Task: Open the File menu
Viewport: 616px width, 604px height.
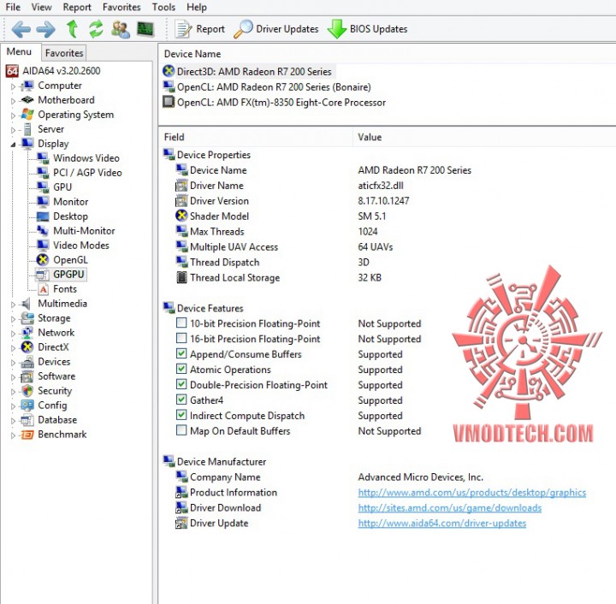Action: pos(13,7)
